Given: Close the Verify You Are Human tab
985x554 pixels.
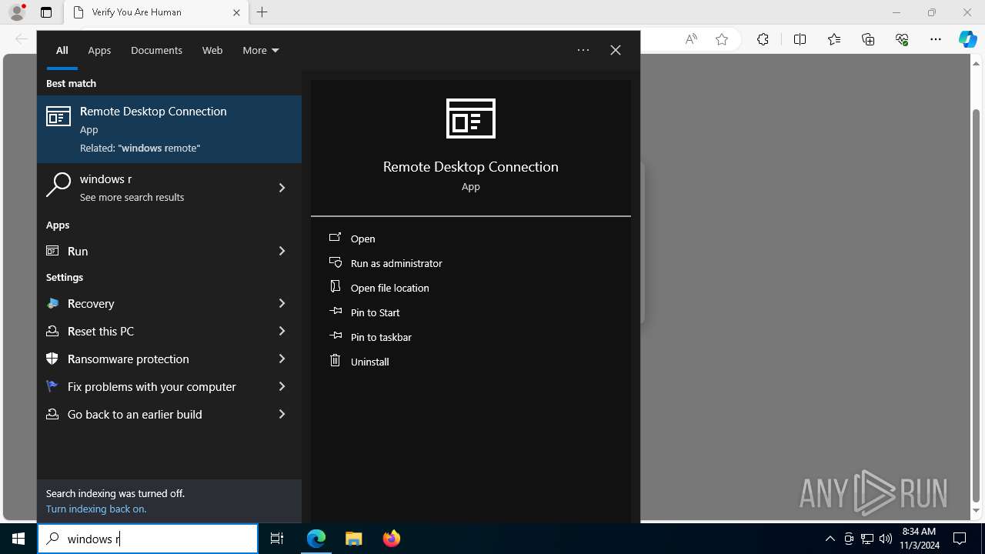Looking at the screenshot, I should tap(236, 12).
